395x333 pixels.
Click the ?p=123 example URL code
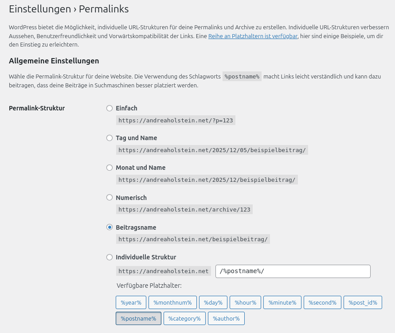[176, 120]
